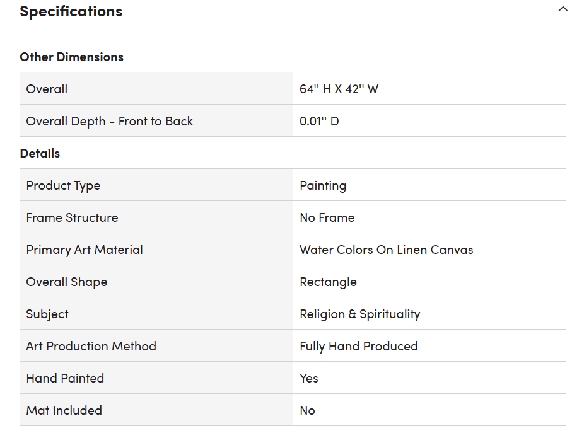This screenshot has width=572, height=438.
Task: Click the Frame Structure label
Action: point(72,217)
